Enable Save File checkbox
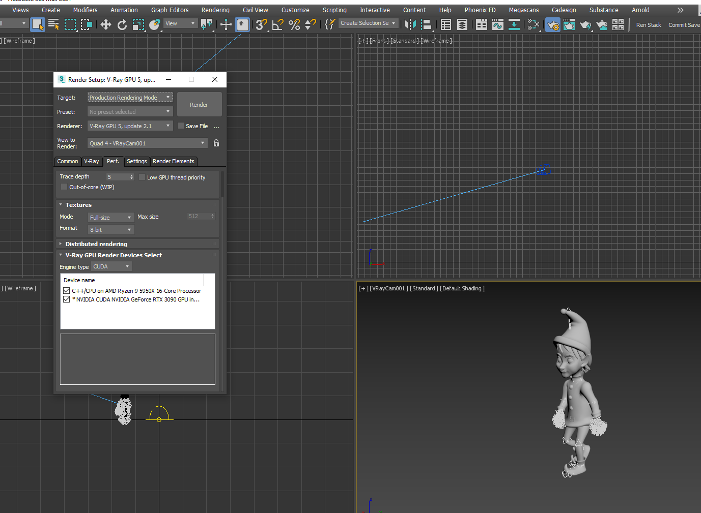Image resolution: width=701 pixels, height=513 pixels. coord(181,126)
